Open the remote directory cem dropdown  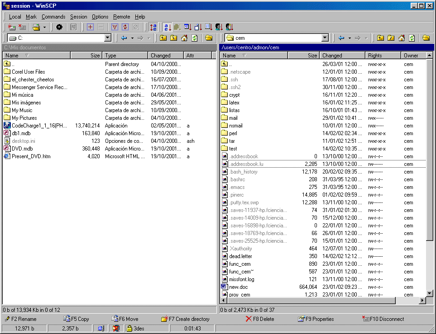click(x=325, y=38)
